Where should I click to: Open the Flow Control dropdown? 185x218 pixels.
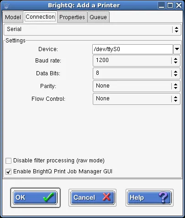[x=137, y=99]
